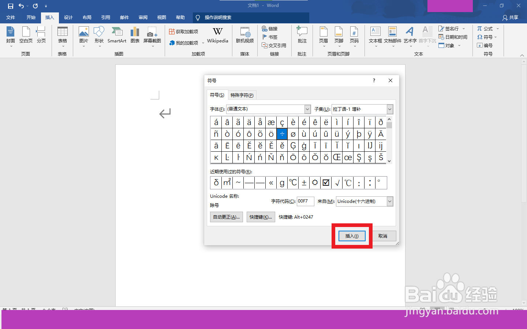Image resolution: width=527 pixels, height=329 pixels.
Task: Click the Undo arrow icon
Action: pyautogui.click(x=21, y=6)
